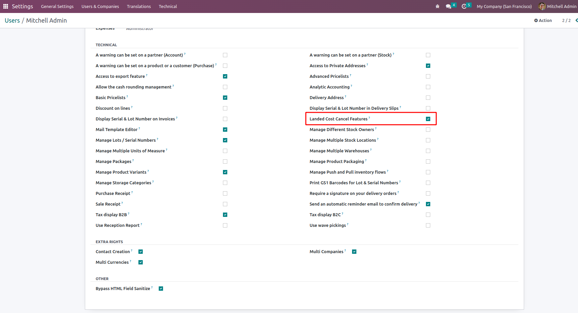Open the conversations chat icon
This screenshot has height=313, width=578.
[449, 6]
